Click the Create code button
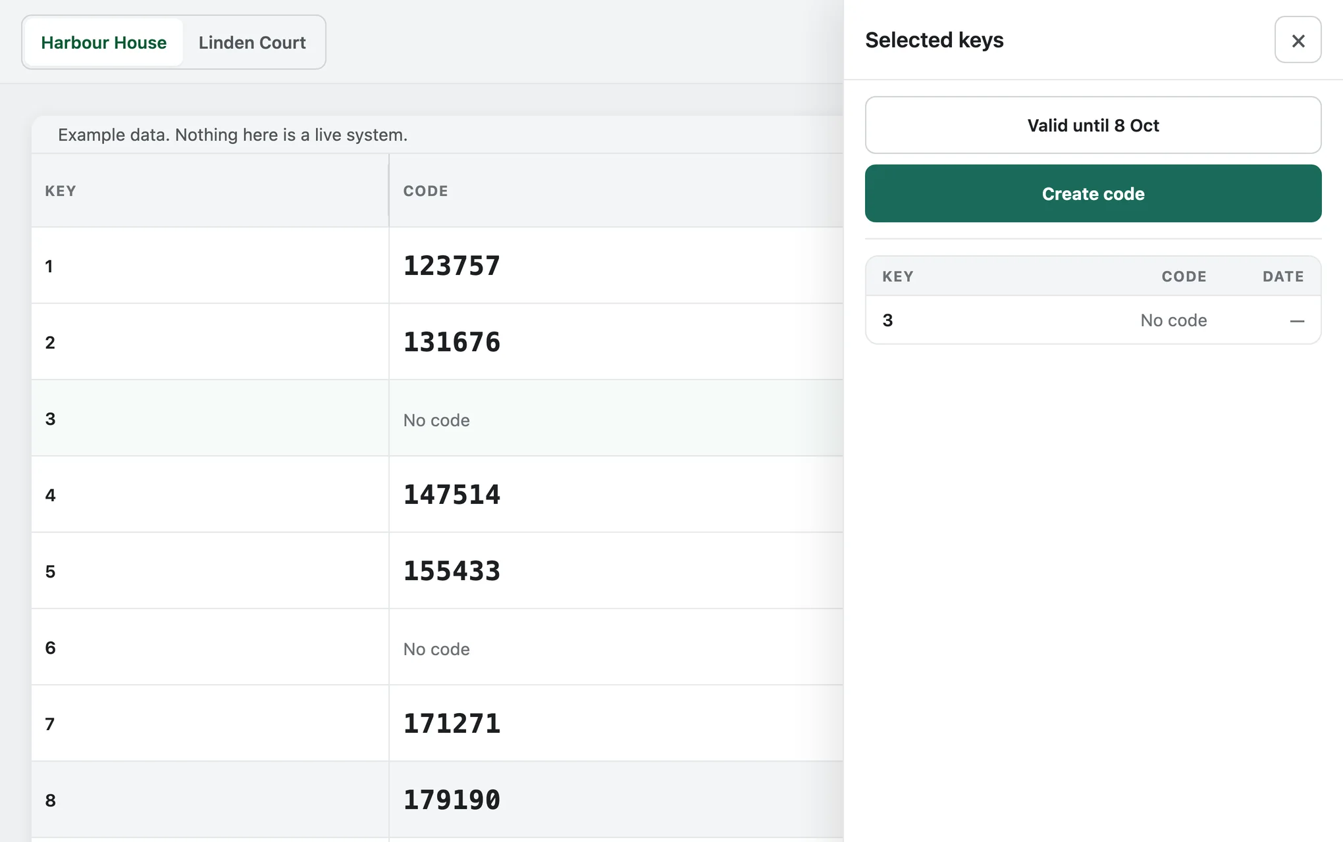The height and width of the screenshot is (842, 1343). [x=1093, y=193]
